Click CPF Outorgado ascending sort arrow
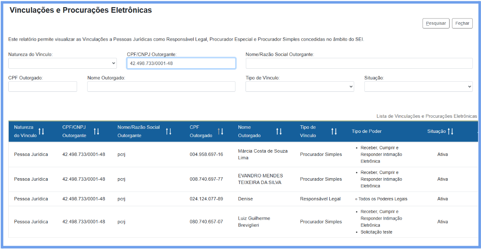 pyautogui.click(x=219, y=132)
